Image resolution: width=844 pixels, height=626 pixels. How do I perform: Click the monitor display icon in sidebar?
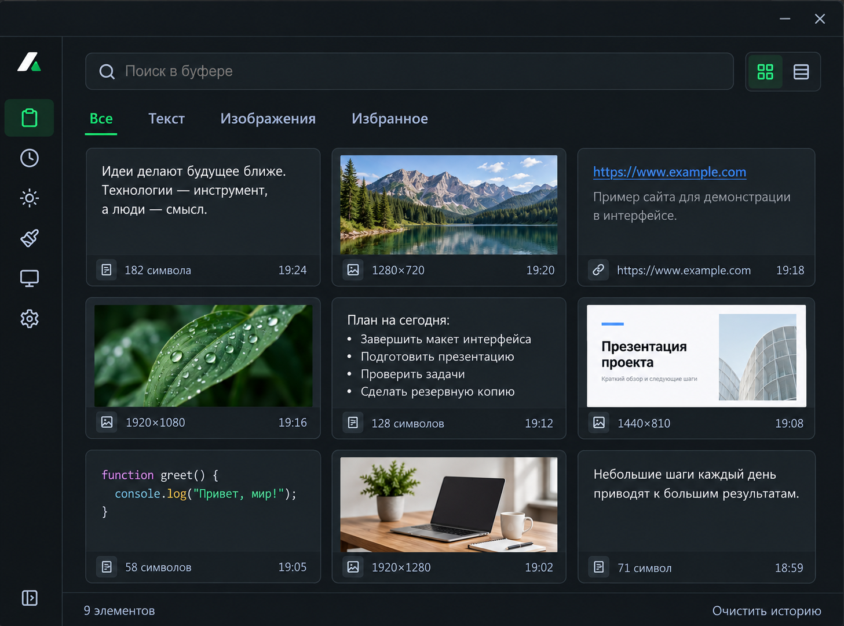point(30,278)
